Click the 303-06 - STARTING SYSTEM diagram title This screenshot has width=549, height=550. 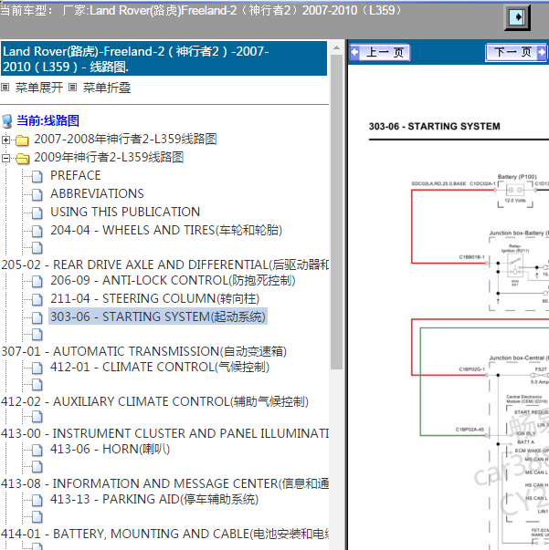434,126
